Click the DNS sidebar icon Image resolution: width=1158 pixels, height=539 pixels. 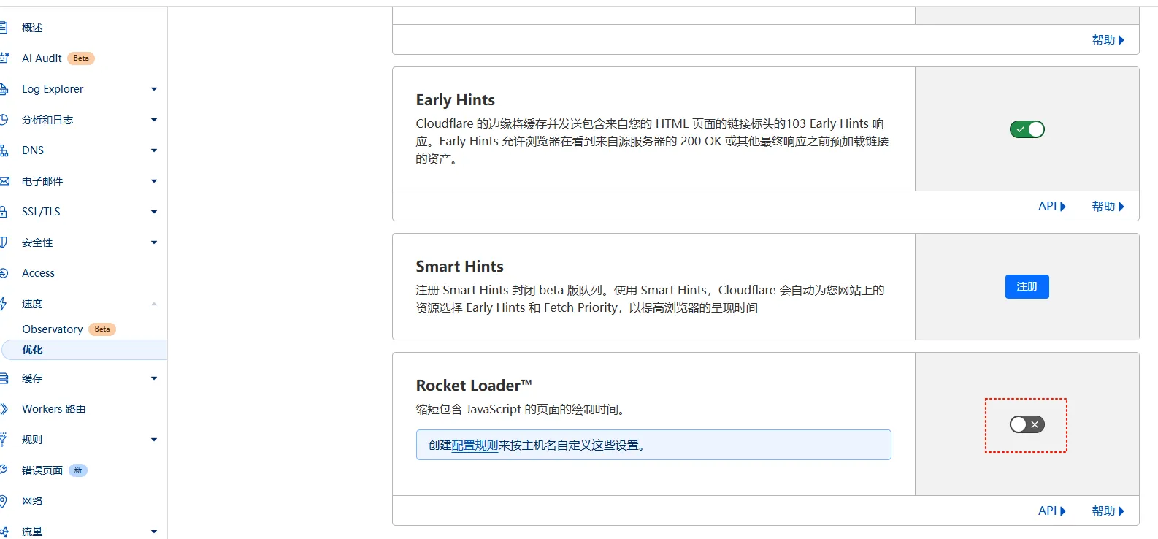pyautogui.click(x=4, y=150)
